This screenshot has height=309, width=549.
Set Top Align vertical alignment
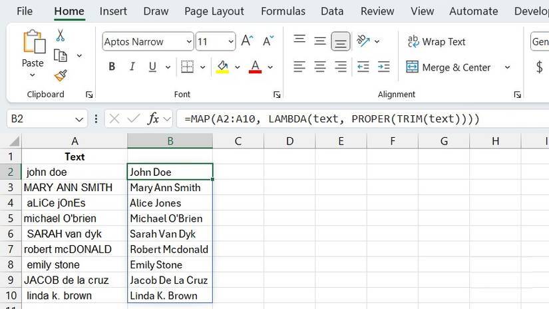tap(299, 39)
